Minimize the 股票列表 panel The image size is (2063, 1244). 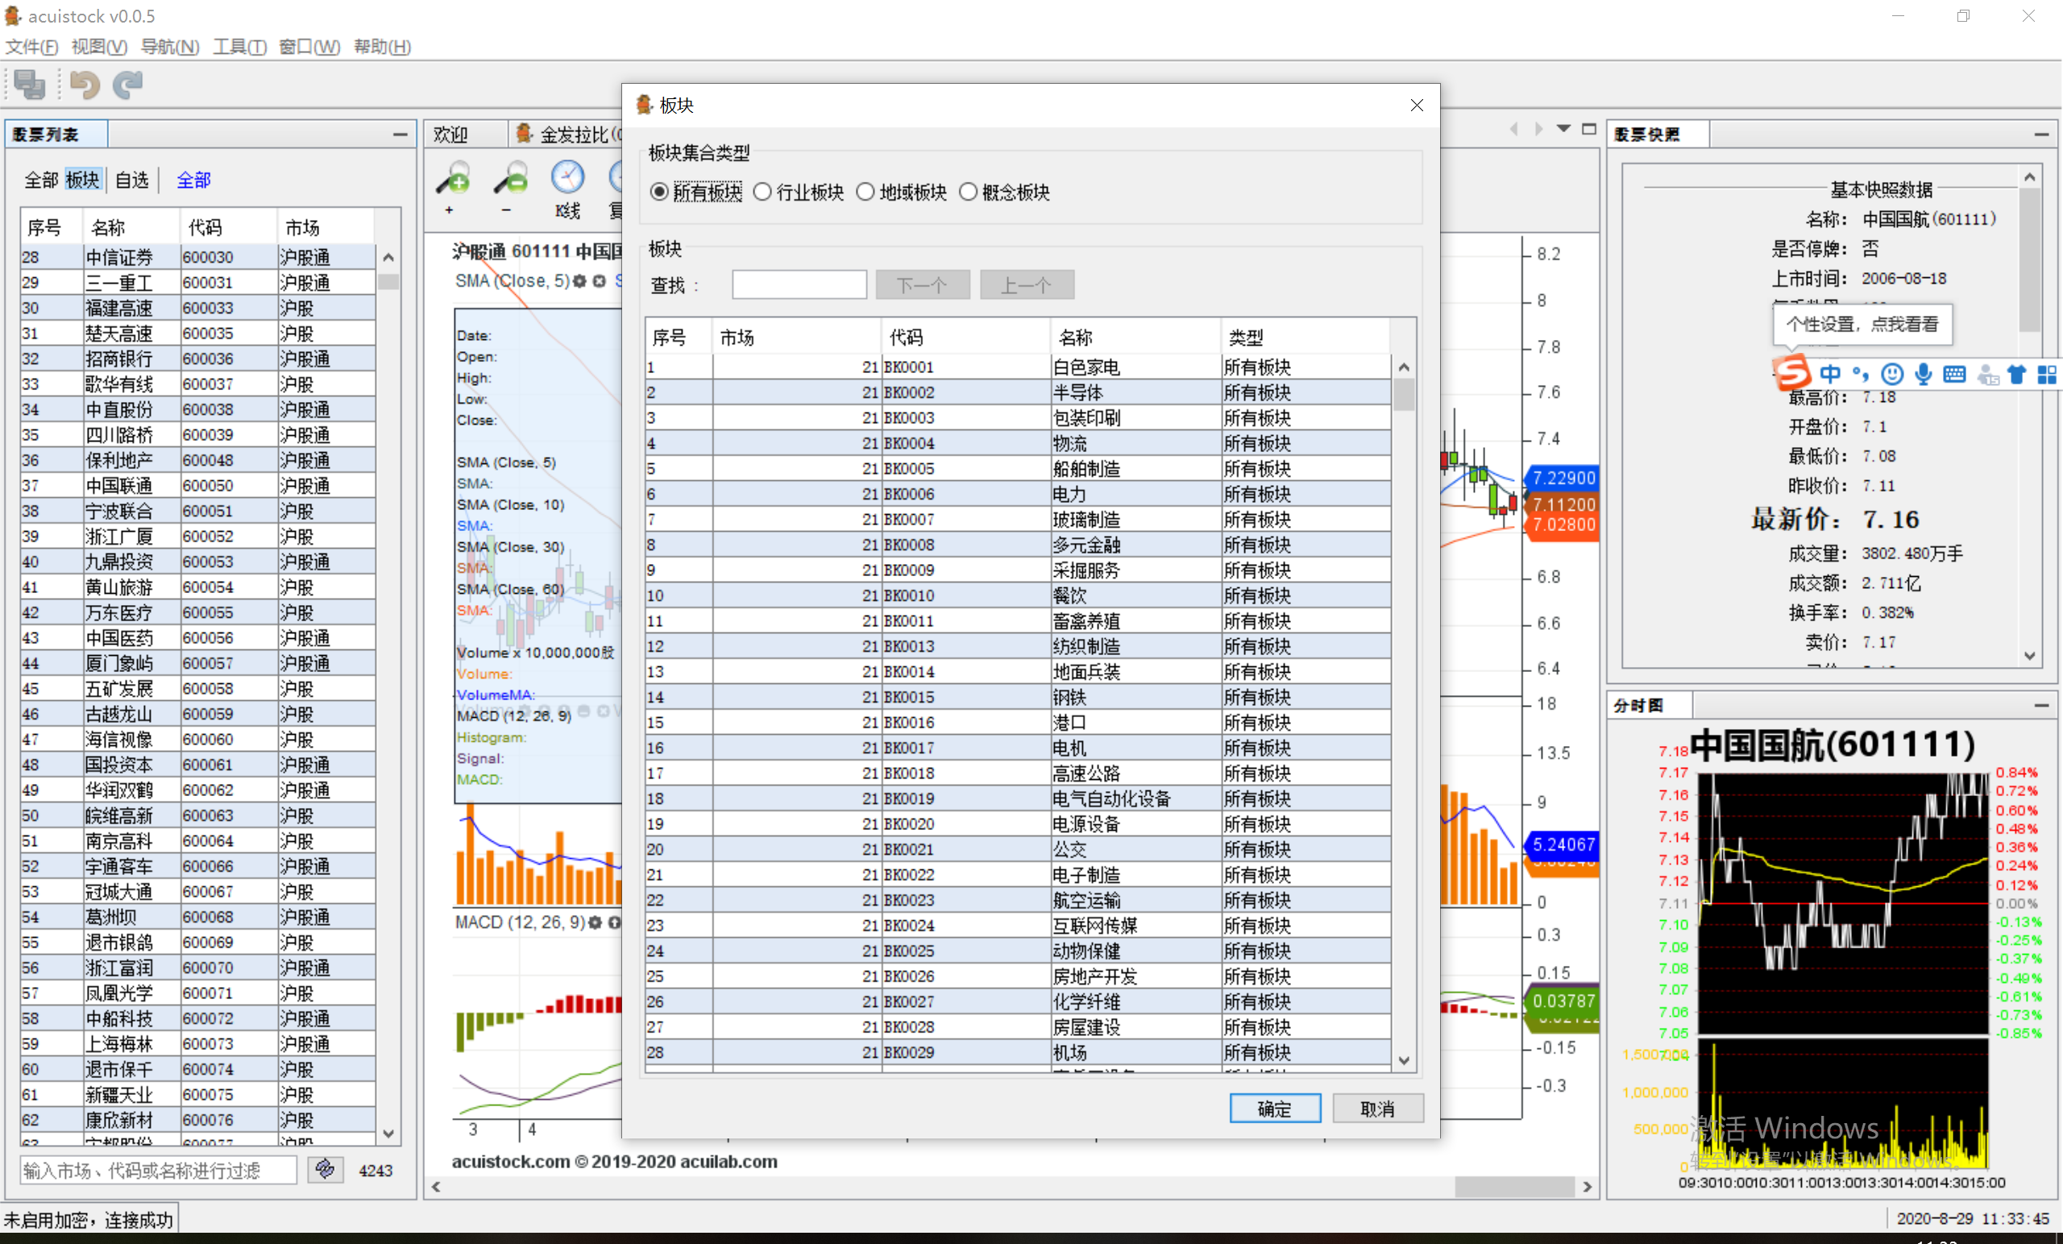[x=401, y=134]
